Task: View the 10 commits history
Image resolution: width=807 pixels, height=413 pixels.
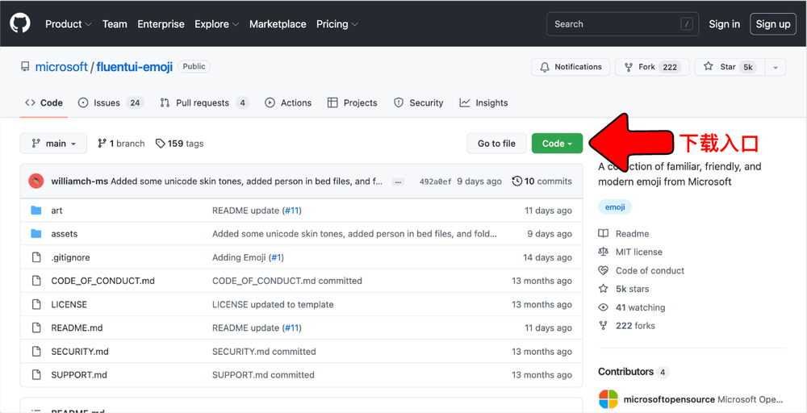Action: (542, 181)
